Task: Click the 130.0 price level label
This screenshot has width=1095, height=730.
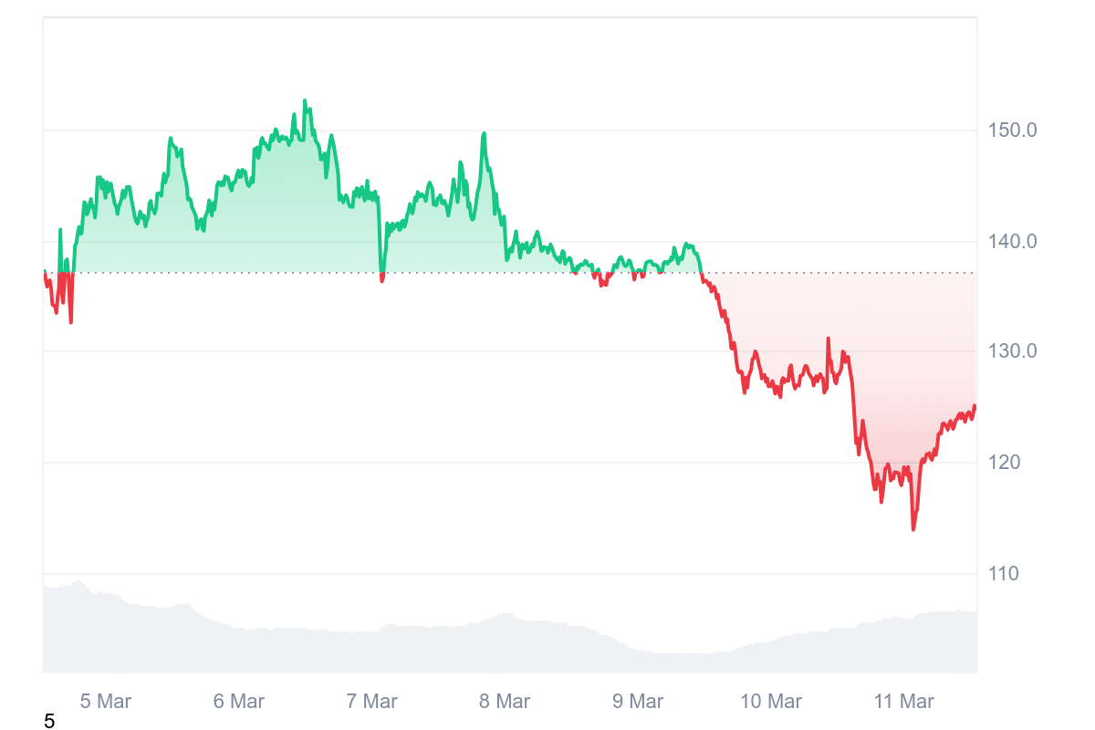Action: click(x=1012, y=352)
